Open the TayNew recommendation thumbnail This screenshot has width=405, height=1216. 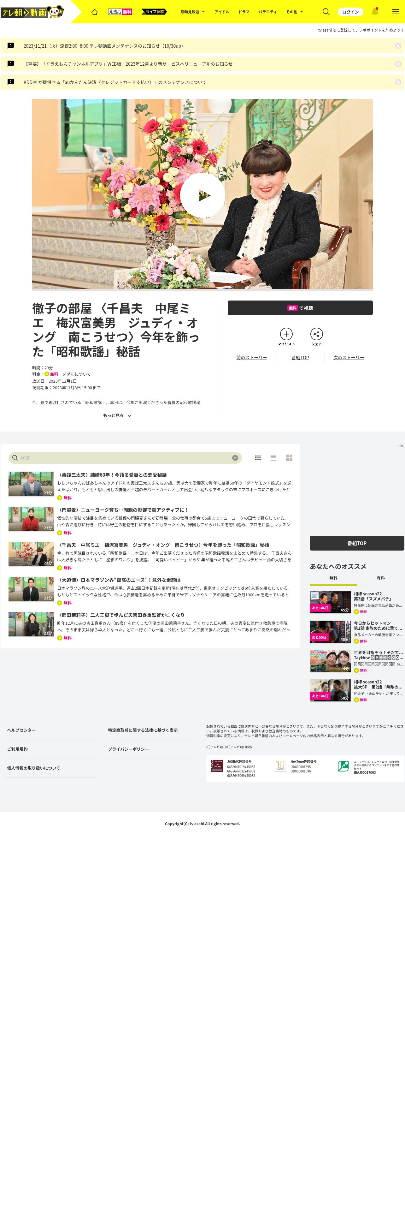coord(330,661)
